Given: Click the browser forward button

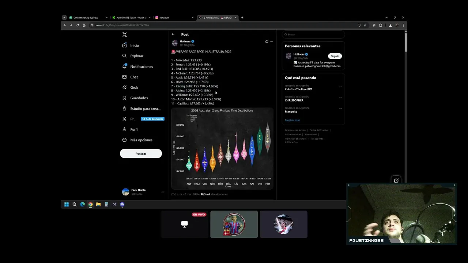Looking at the screenshot, I should pos(71,25).
